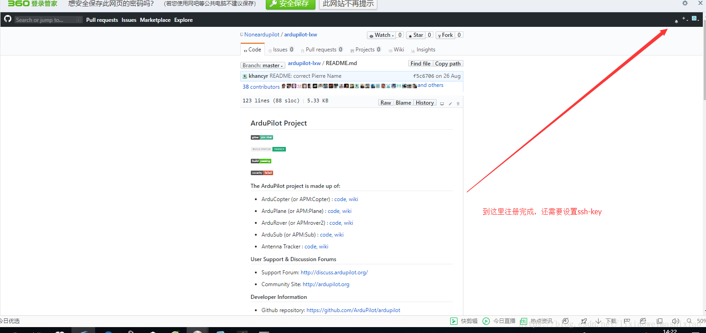
Task: Click the 今日优选 status bar item
Action: (x=10, y=321)
